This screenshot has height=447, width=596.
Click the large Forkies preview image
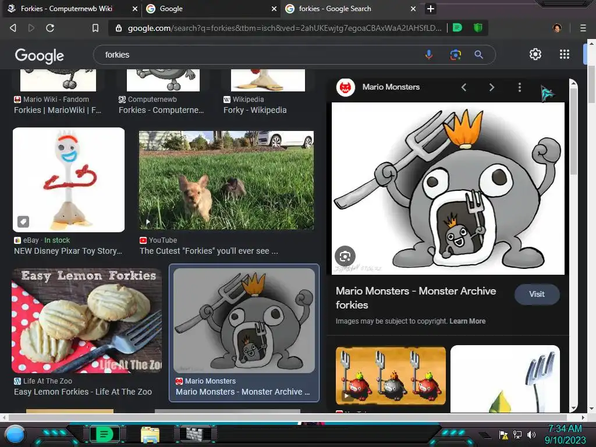(448, 189)
